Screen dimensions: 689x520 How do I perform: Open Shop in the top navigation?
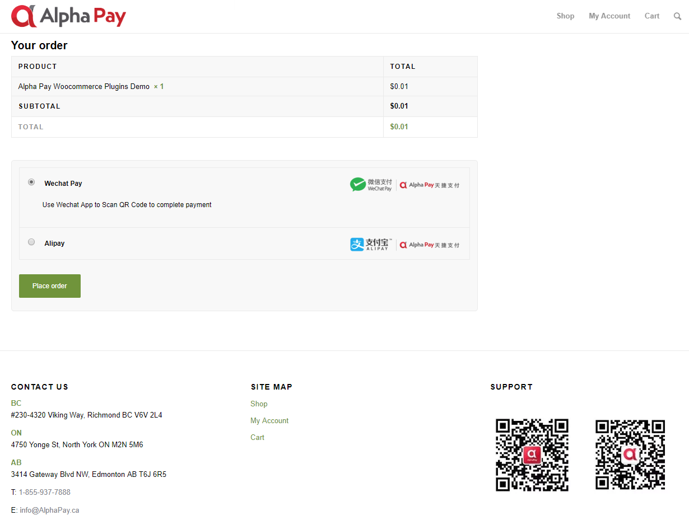[x=565, y=16]
